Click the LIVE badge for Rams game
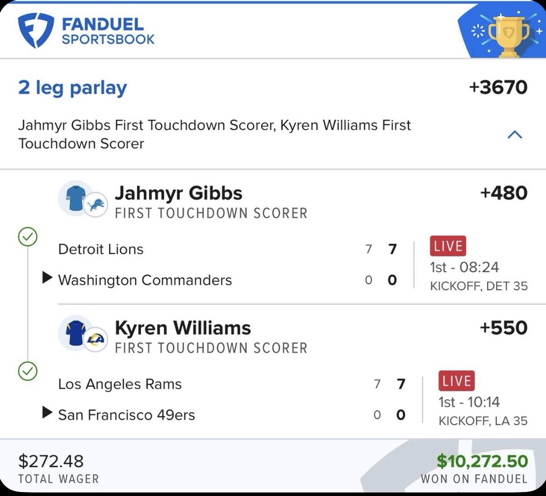The width and height of the screenshot is (546, 496). pos(457,381)
